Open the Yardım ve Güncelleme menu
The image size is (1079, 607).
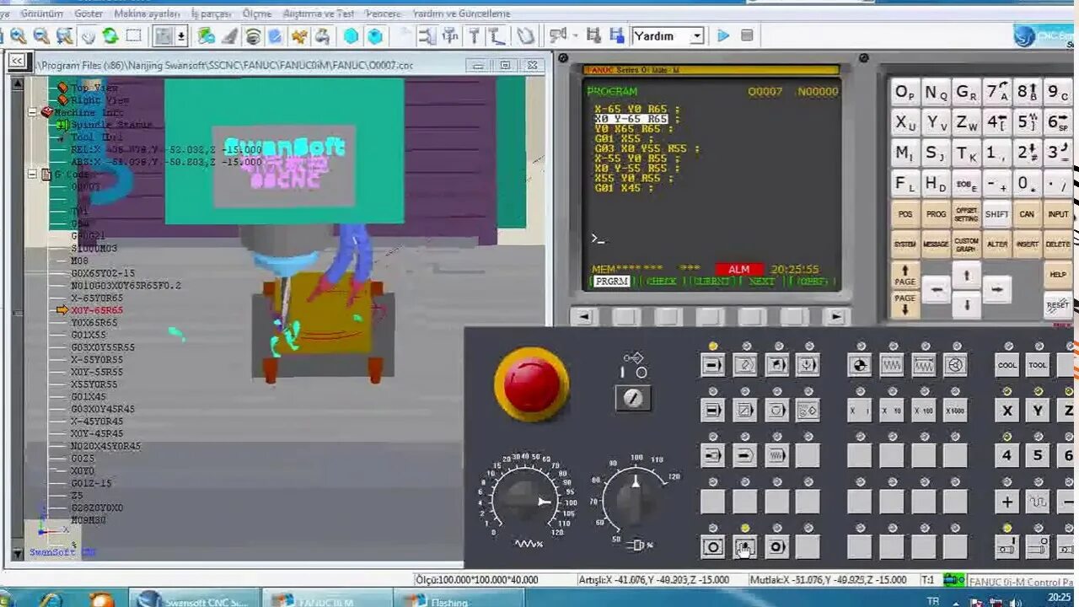click(x=462, y=13)
